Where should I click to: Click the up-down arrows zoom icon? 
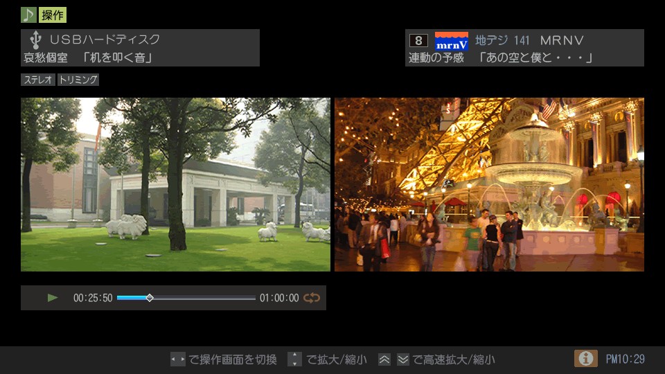(294, 359)
